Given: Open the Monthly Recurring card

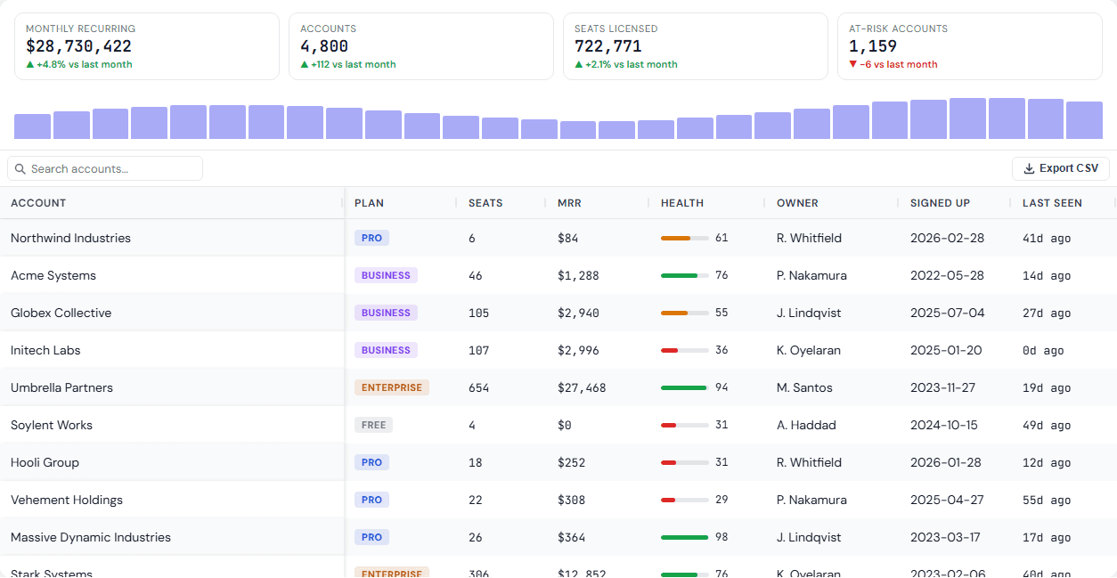Looking at the screenshot, I should click(x=147, y=46).
